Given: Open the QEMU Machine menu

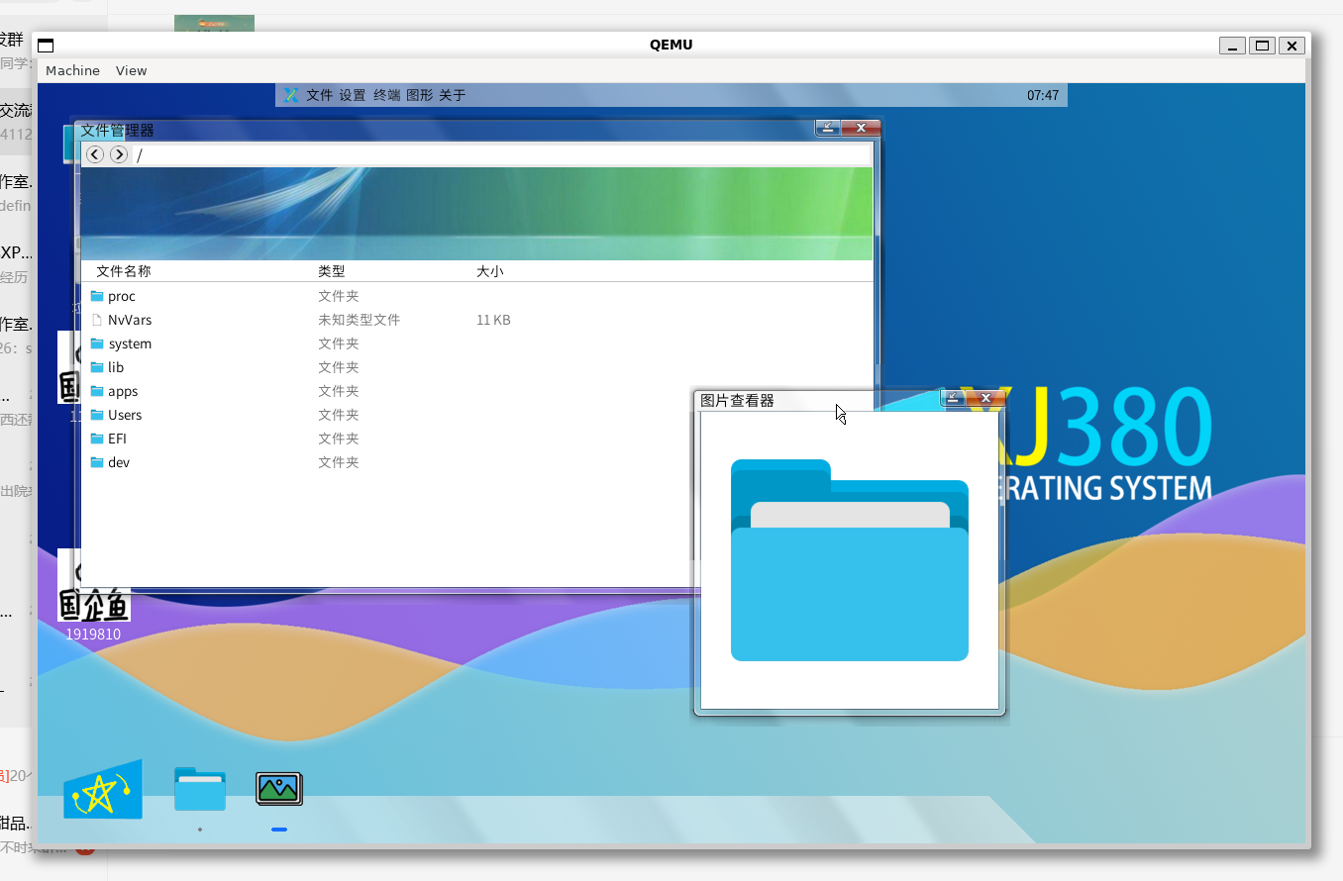Looking at the screenshot, I should [72, 70].
